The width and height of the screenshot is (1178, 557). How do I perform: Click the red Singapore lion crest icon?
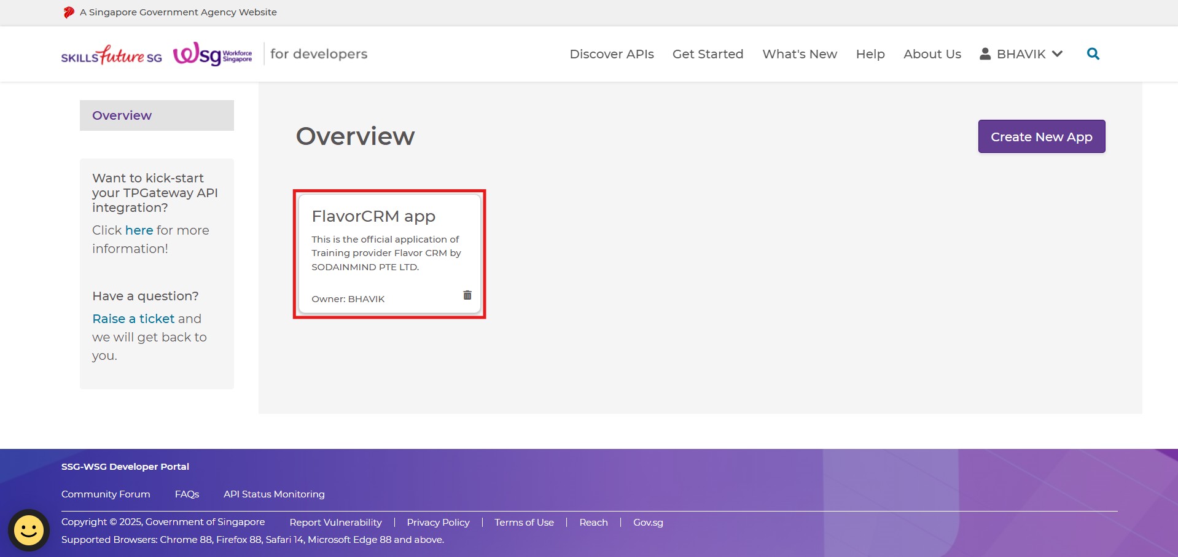(x=69, y=12)
